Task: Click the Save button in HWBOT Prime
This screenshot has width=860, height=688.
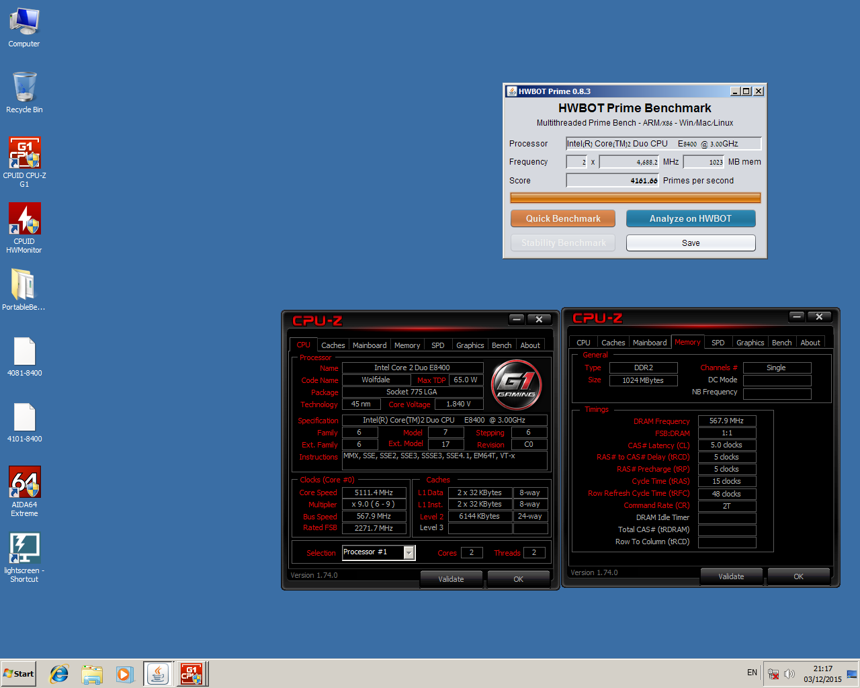Action: (691, 243)
